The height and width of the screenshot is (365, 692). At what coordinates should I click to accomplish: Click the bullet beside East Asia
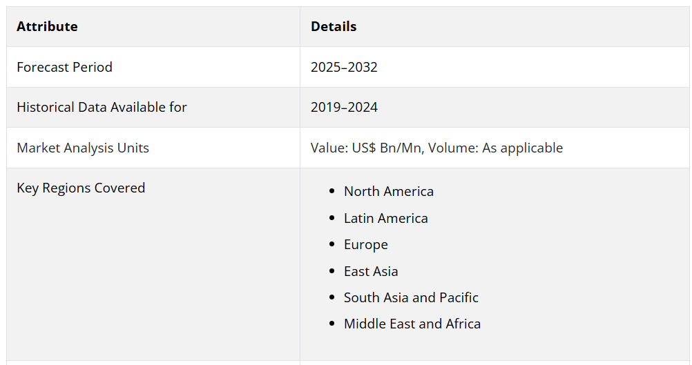(332, 271)
